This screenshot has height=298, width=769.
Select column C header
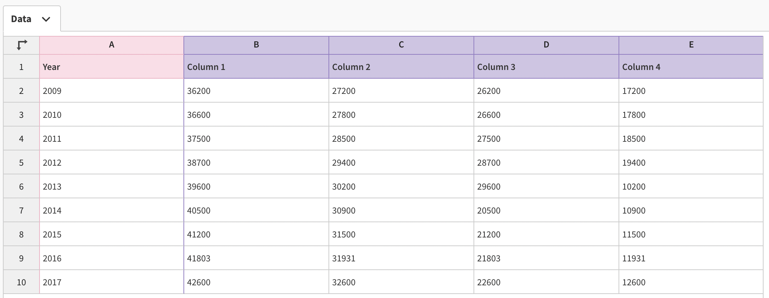(x=401, y=45)
